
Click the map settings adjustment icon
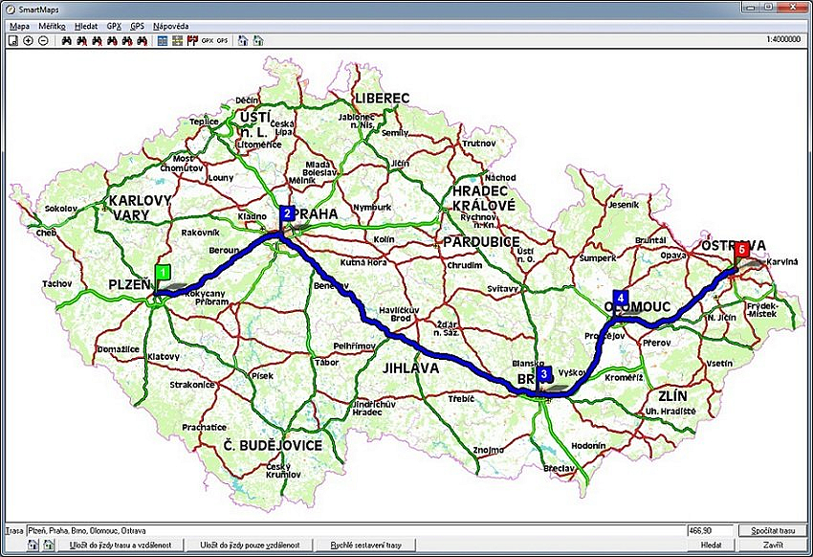pos(178,41)
